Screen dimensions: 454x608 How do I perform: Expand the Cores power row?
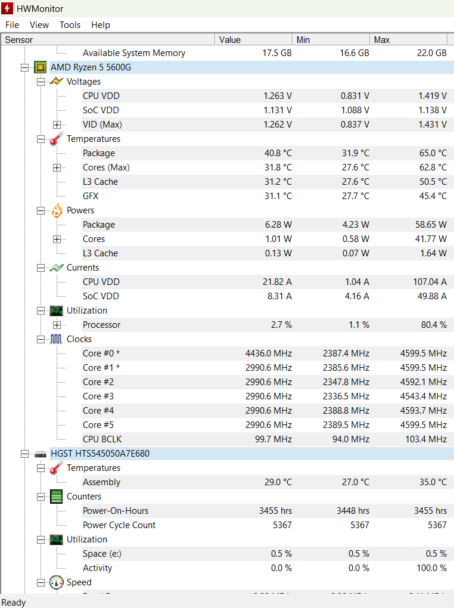57,239
